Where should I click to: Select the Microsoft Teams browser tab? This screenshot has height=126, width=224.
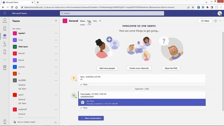click(18, 2)
